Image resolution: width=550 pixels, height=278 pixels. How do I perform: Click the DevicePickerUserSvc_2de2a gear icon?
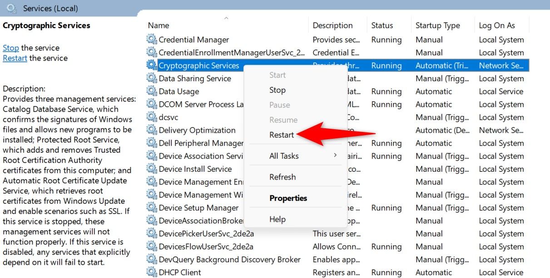point(152,234)
